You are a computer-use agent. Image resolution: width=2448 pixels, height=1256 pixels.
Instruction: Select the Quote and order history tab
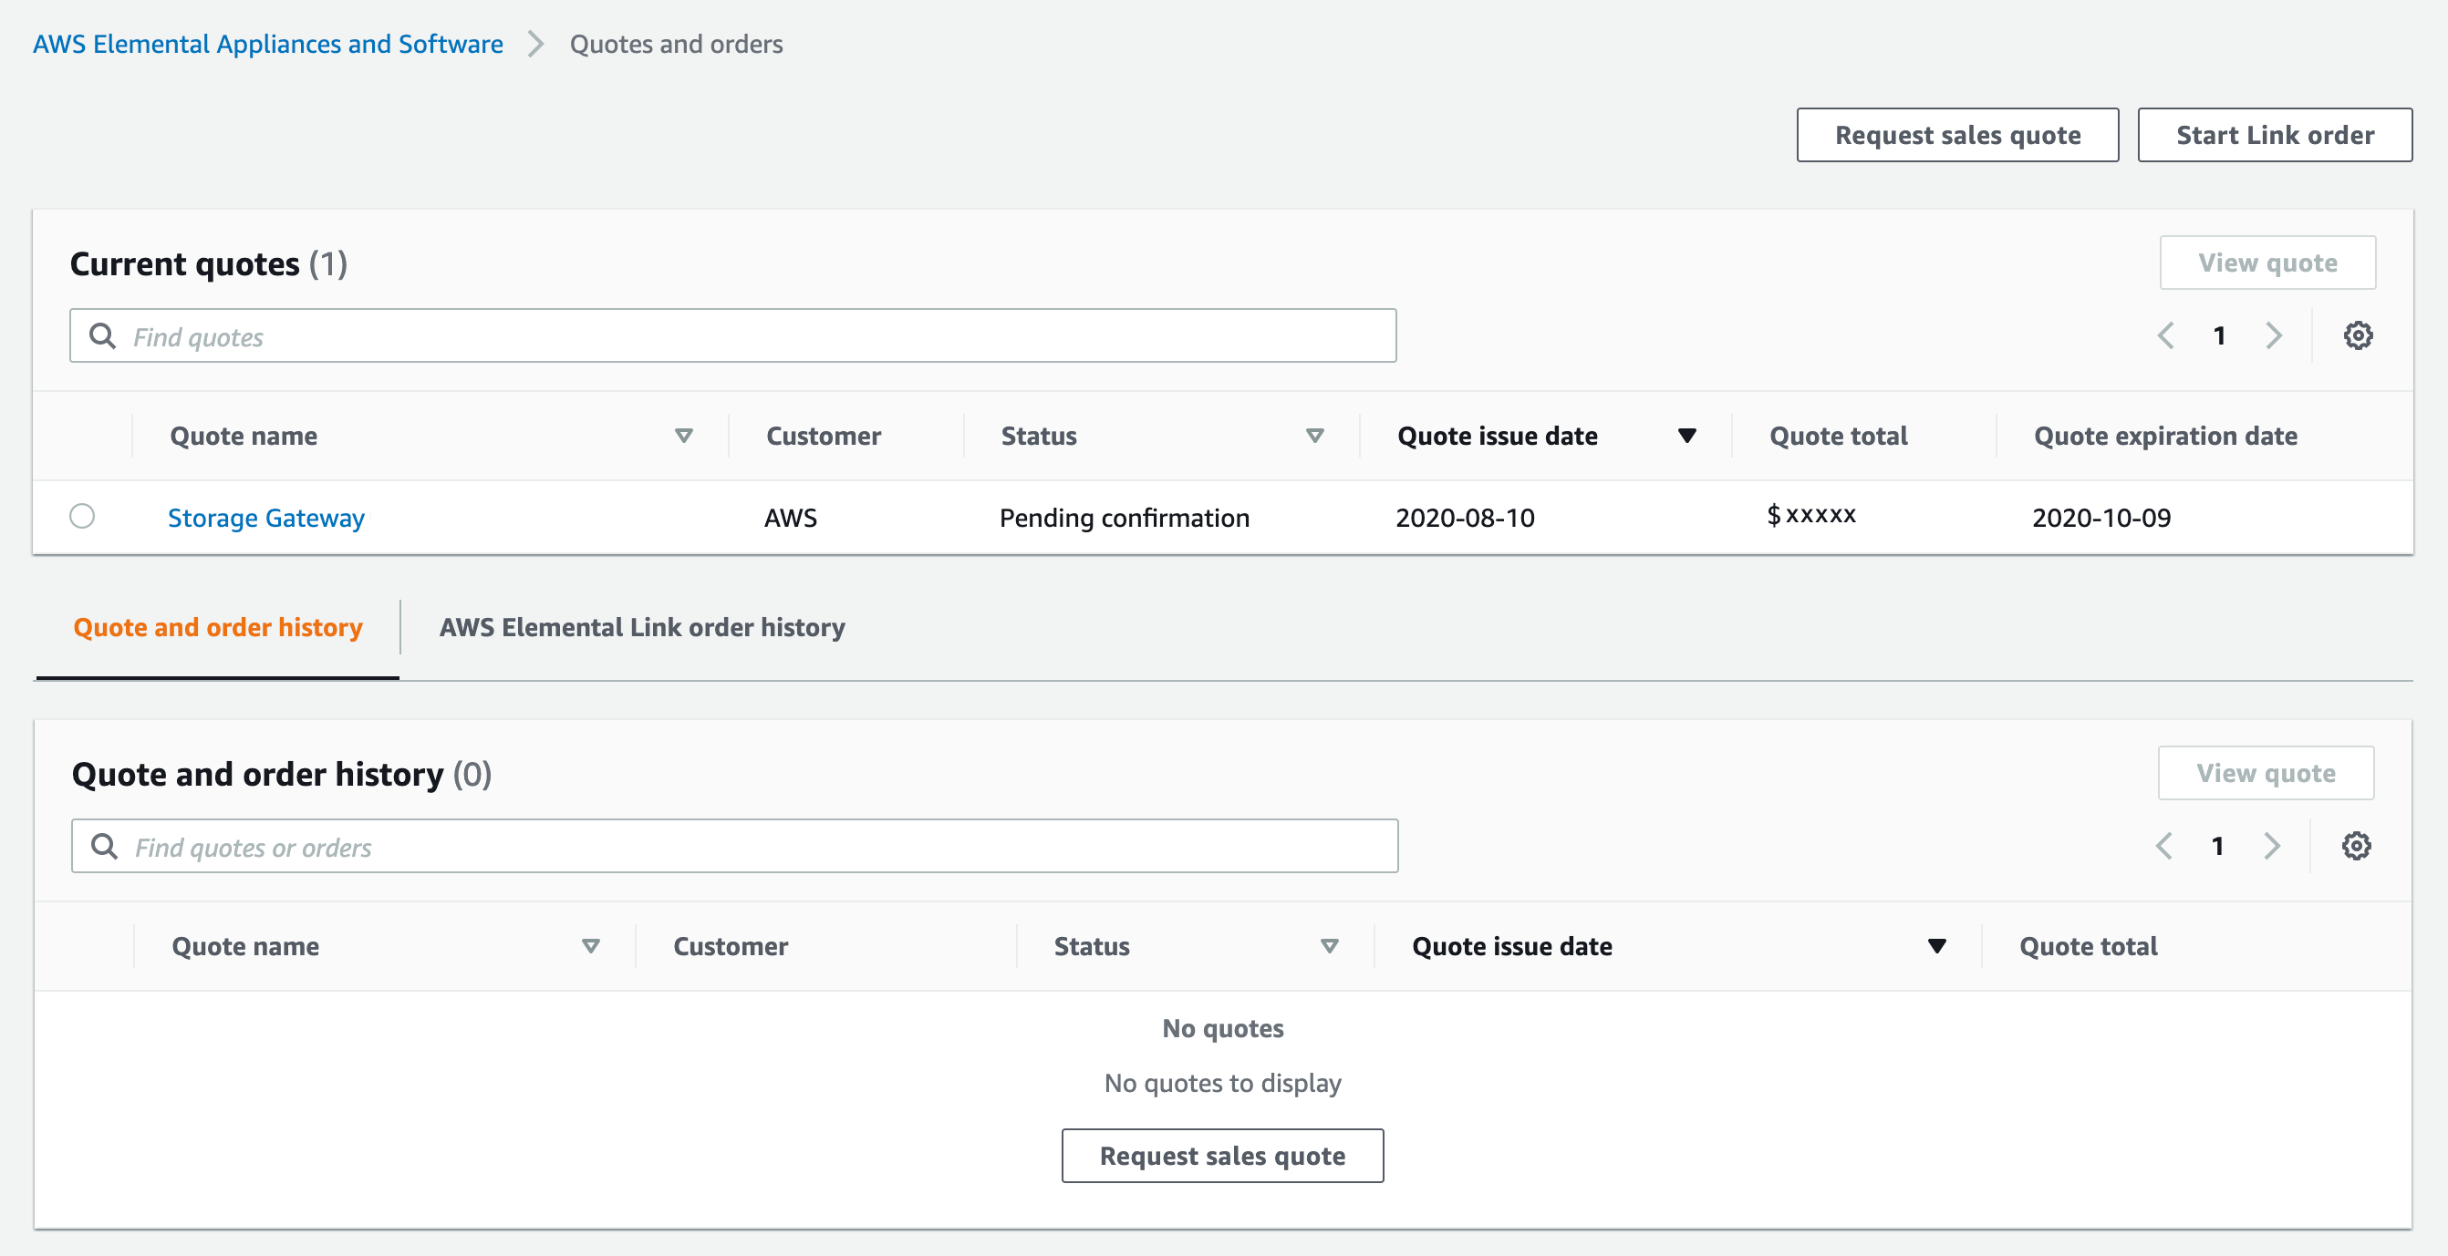pyautogui.click(x=218, y=627)
